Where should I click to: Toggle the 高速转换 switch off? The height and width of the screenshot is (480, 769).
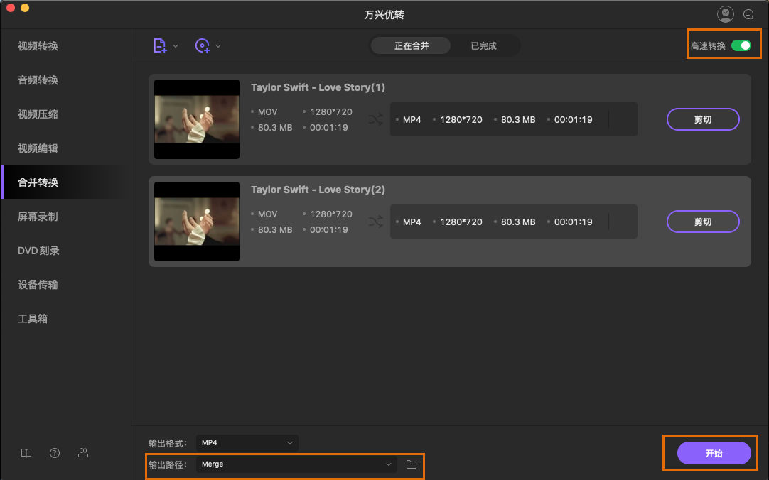click(x=741, y=45)
